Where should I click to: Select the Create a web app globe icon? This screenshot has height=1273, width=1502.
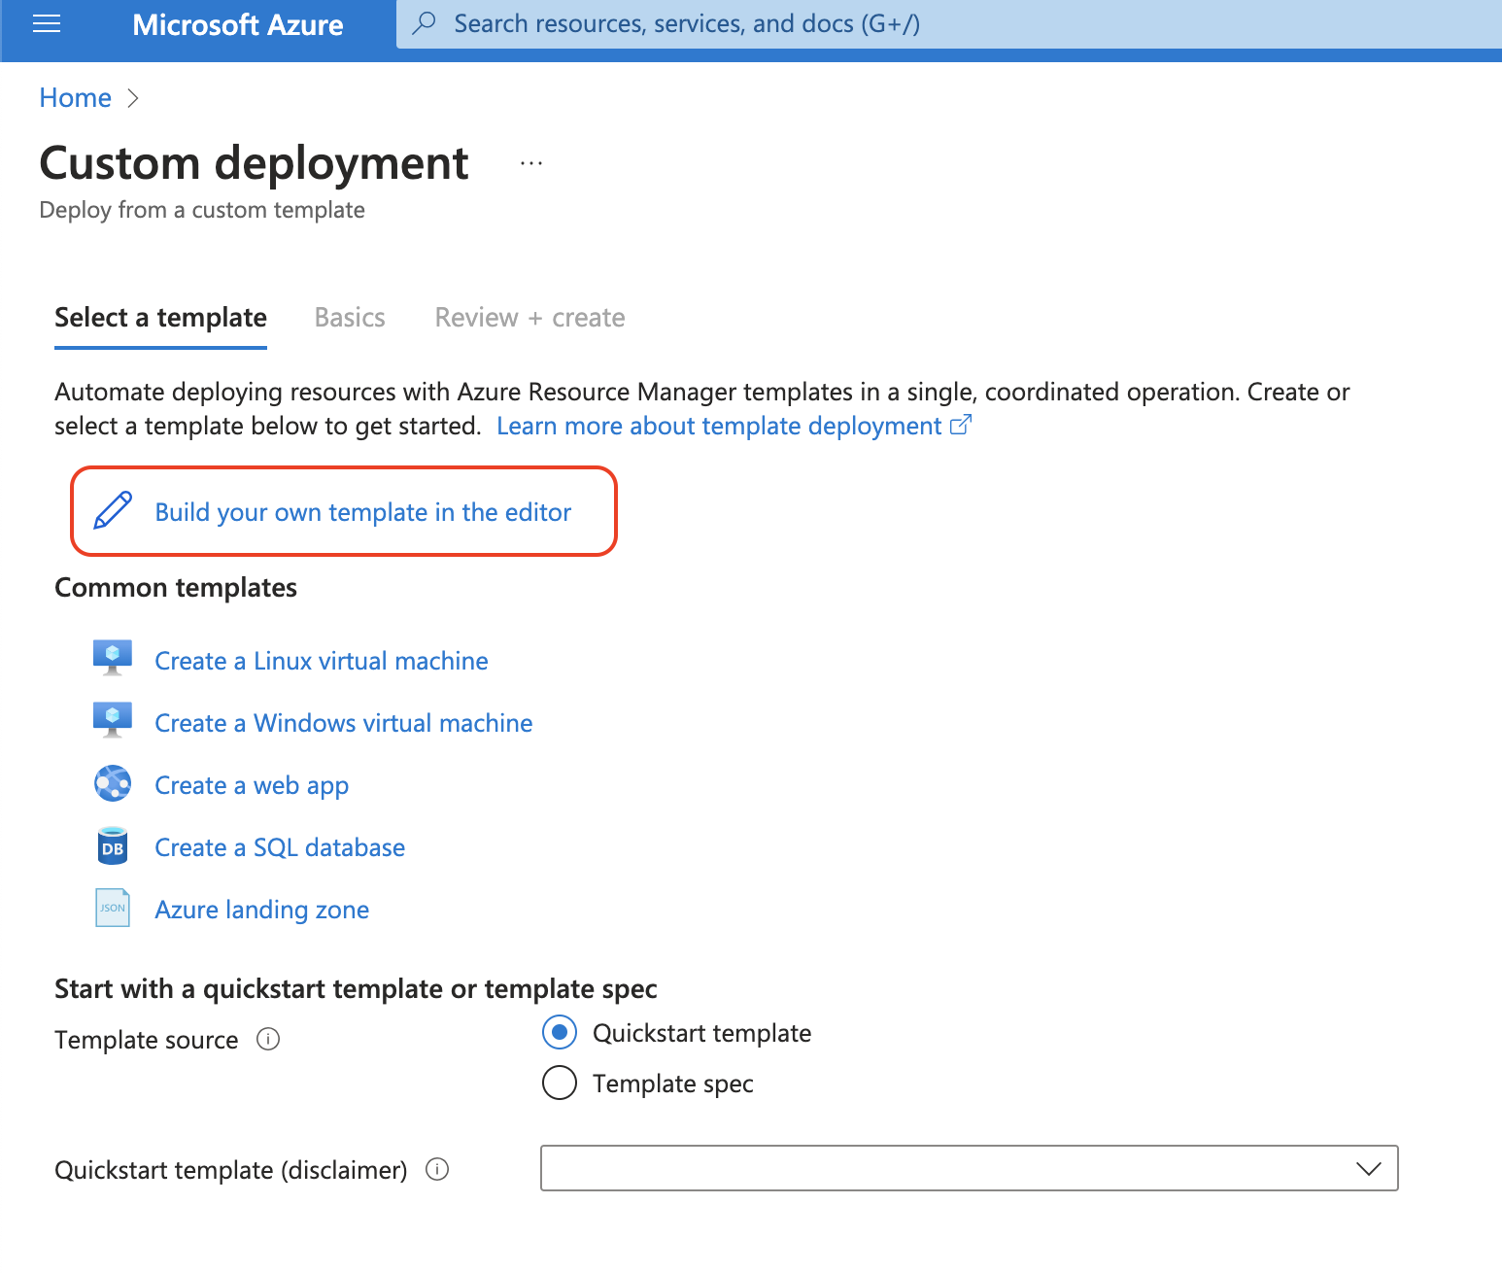112,782
